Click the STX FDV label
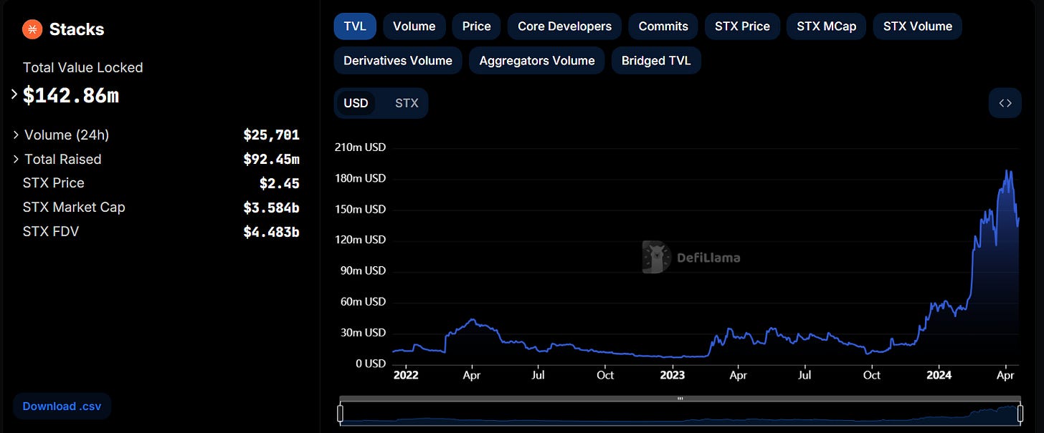Image resolution: width=1044 pixels, height=433 pixels. [x=51, y=232]
